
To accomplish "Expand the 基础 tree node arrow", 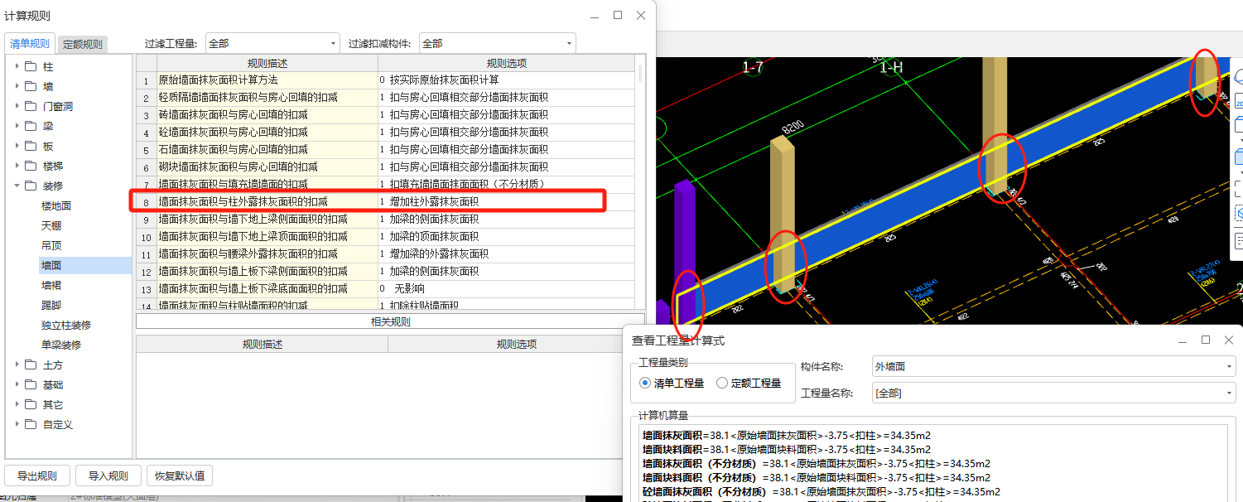I will click(x=17, y=384).
